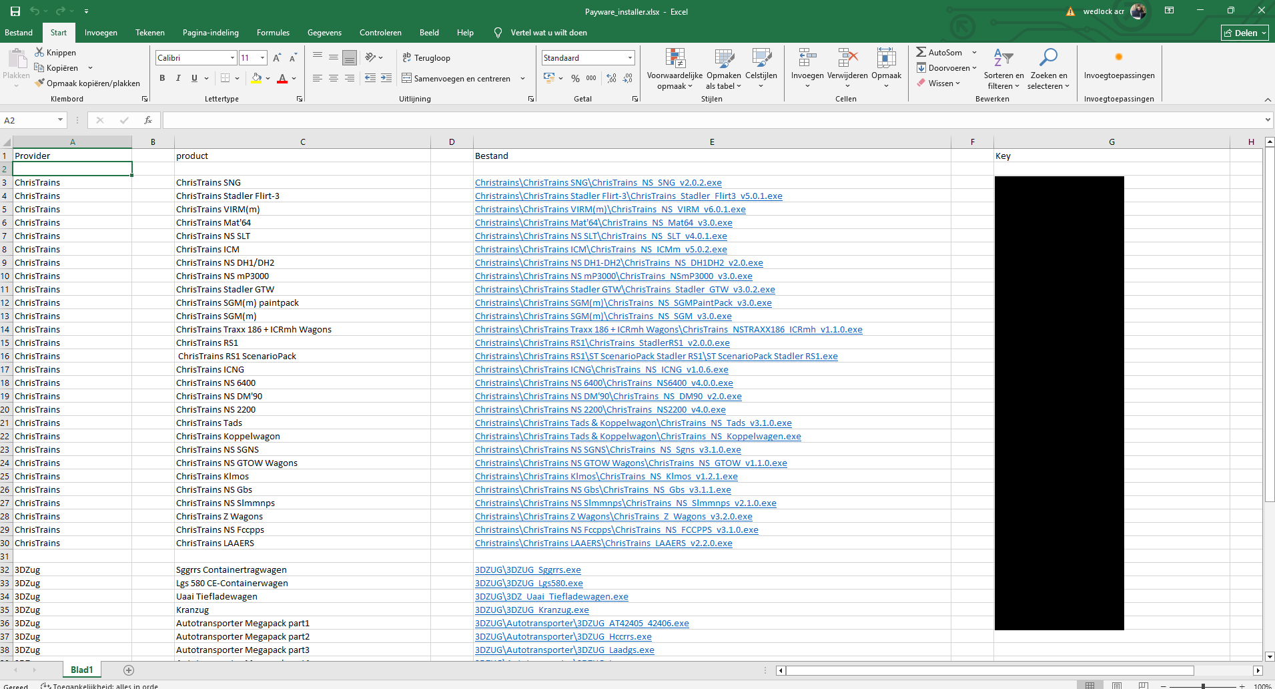
Task: Click the insert function fx icon
Action: click(x=148, y=120)
